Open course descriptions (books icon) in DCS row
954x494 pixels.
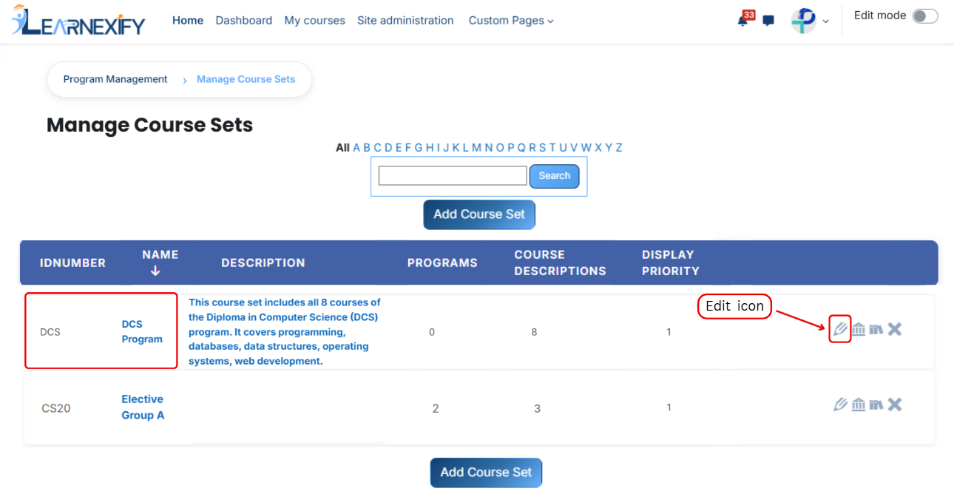[x=876, y=329]
